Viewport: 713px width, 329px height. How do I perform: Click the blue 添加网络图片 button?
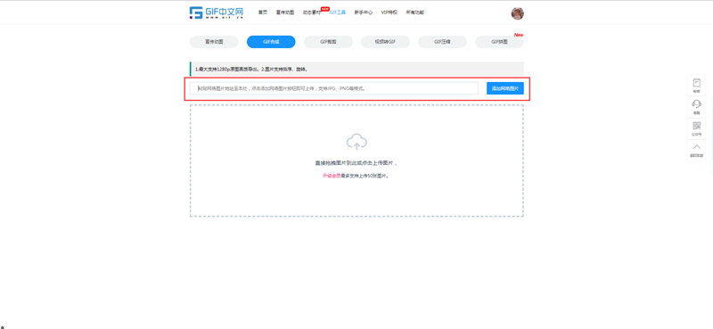[505, 88]
